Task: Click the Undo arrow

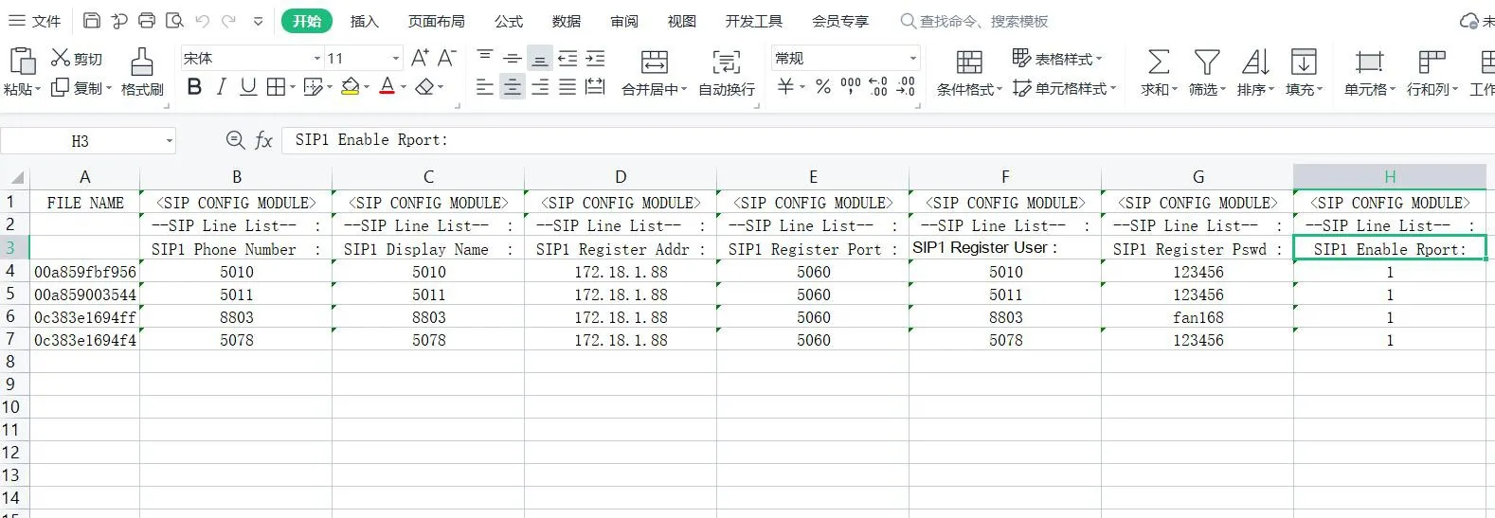Action: coord(202,21)
